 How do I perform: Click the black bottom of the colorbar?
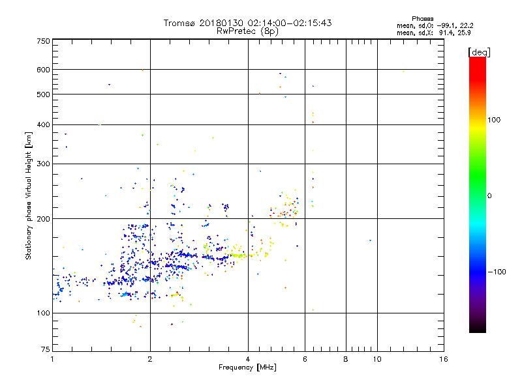(x=478, y=328)
